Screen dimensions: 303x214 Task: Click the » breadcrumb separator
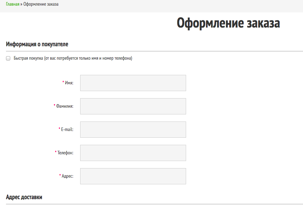21,4
